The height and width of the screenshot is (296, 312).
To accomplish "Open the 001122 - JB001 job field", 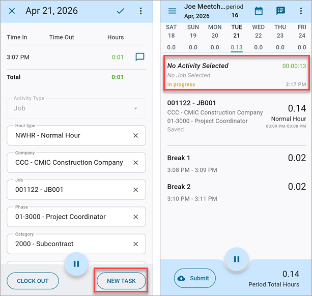I will coord(76,190).
